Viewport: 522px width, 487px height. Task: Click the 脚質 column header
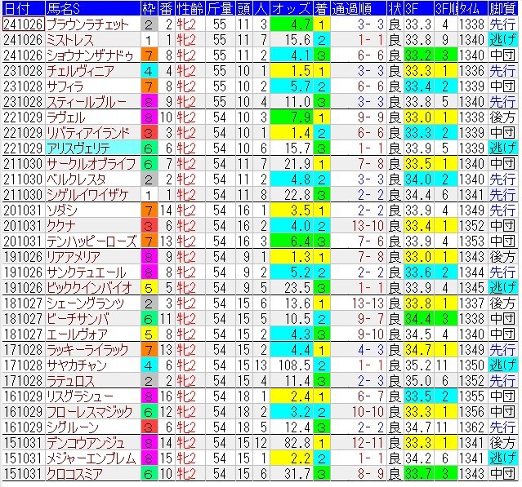coord(502,8)
